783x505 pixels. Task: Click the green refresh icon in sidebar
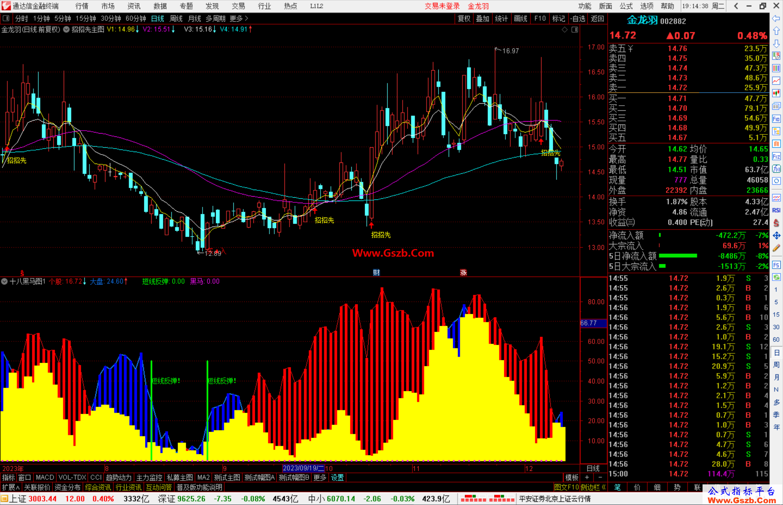point(776,277)
